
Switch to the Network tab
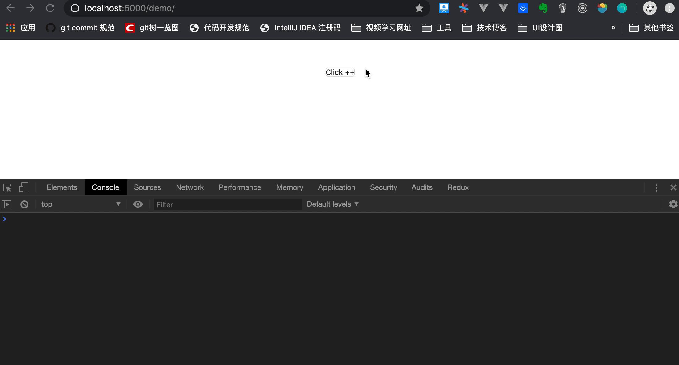click(x=190, y=187)
